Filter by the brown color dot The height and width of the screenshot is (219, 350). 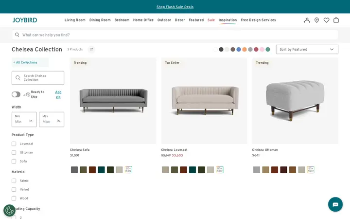coord(233,49)
